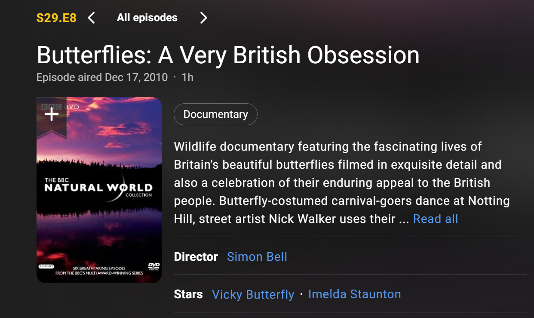Open Vicky Butterfly's profile
534x318 pixels.
point(253,294)
